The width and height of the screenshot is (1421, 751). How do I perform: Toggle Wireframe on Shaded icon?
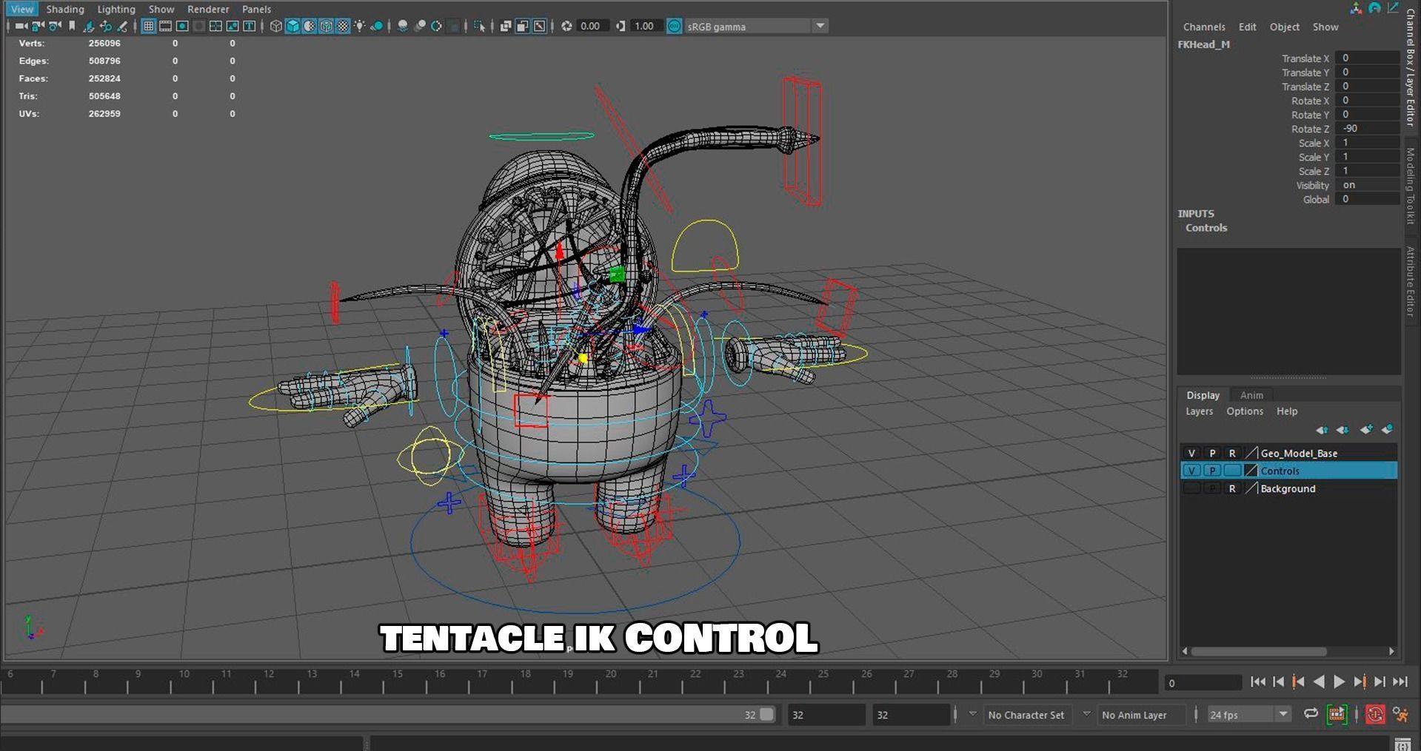pos(326,26)
